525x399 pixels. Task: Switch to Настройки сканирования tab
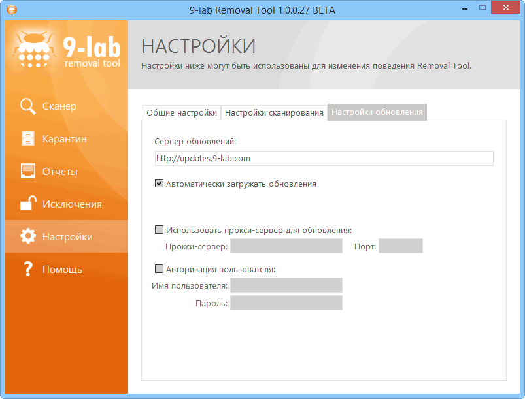274,113
